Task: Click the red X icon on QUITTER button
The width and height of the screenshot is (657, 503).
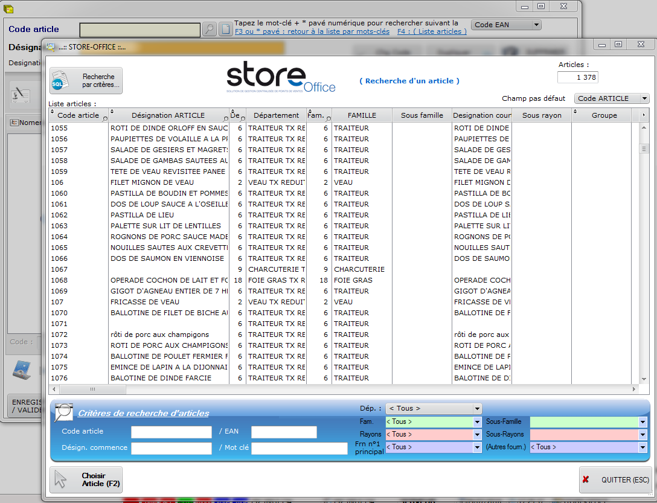Action: coord(586,479)
